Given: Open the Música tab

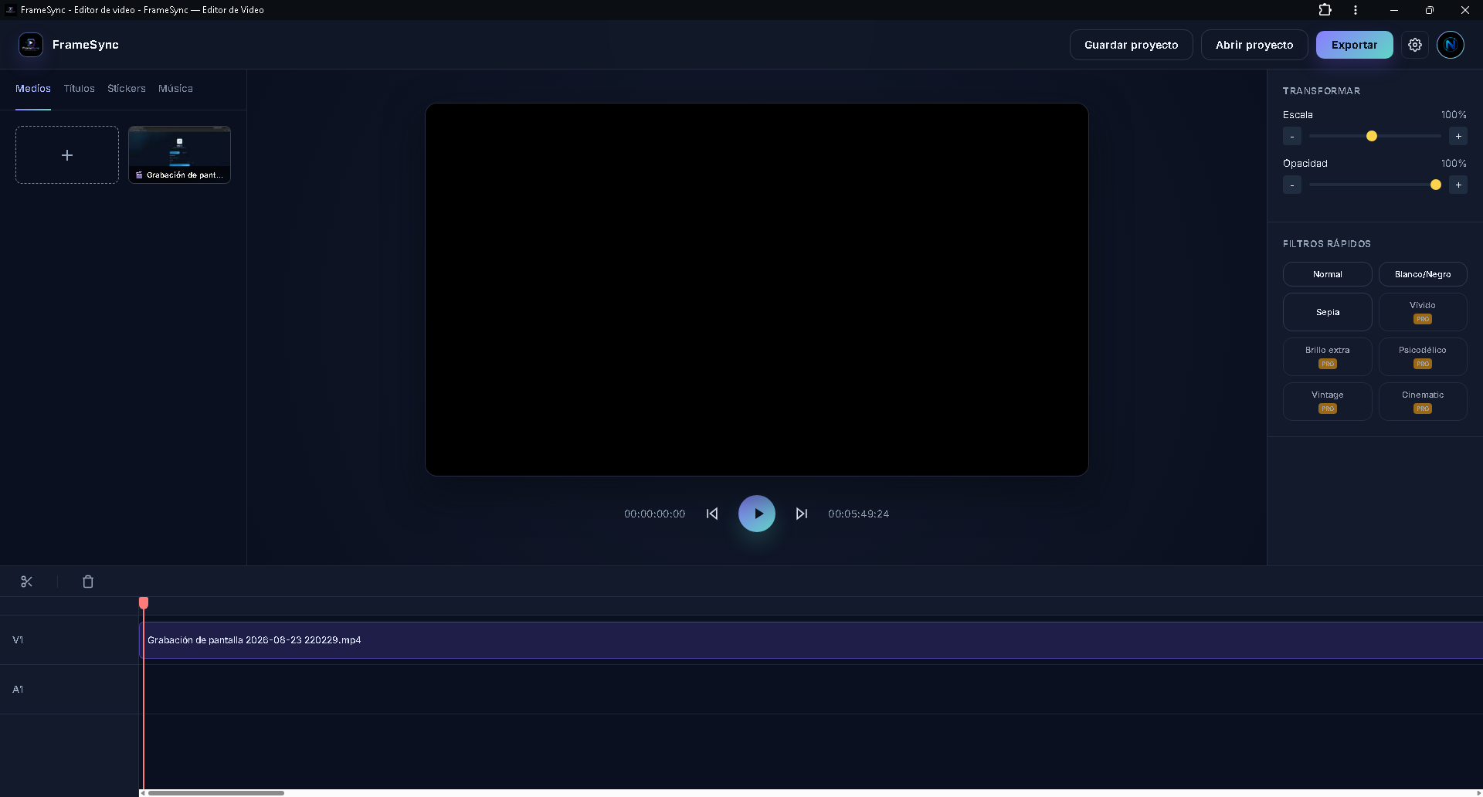Looking at the screenshot, I should 175,89.
